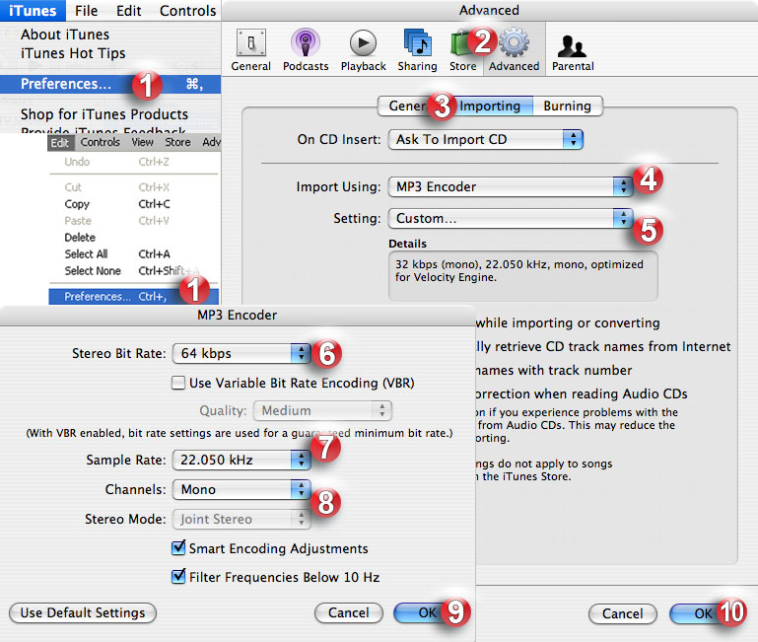Viewport: 758px width, 642px height.
Task: Click Cancel in the MP3 Encoder dialog
Action: [349, 613]
